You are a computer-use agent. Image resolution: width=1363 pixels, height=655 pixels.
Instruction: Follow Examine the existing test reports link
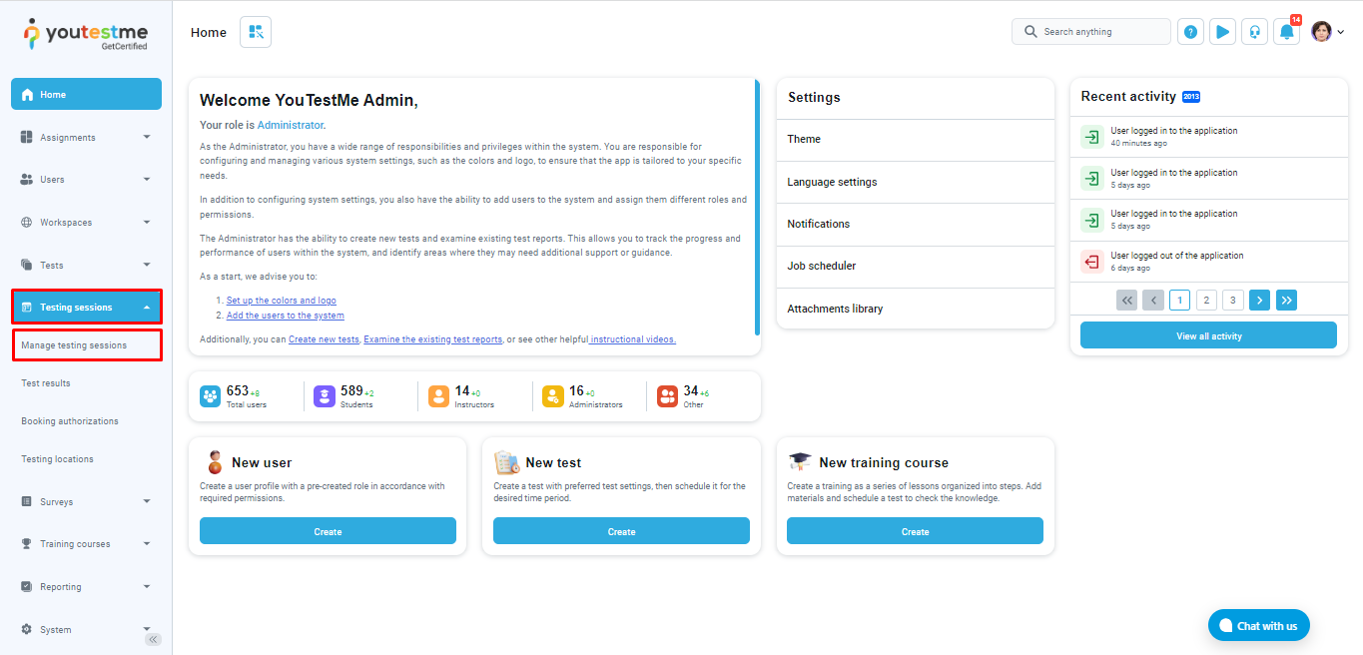pos(433,339)
